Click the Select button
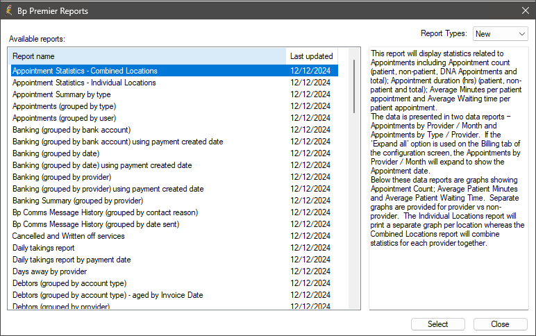Image resolution: width=536 pixels, height=336 pixels. 438,324
